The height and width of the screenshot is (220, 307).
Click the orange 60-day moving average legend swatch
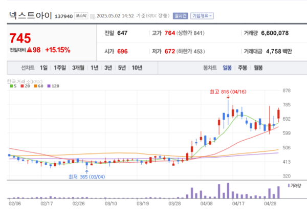35,86
